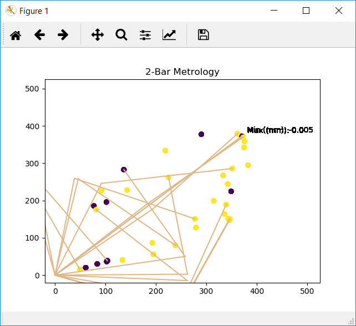Close the Figure 1 window

tap(338, 11)
